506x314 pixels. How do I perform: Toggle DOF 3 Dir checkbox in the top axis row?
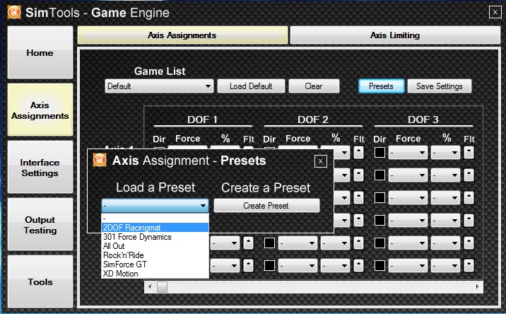pos(379,153)
